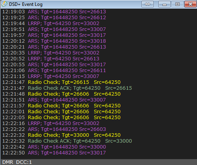Click the 12:20:52 LRRP Src=26613 line
The width and height of the screenshot is (197, 165).
tap(51, 59)
